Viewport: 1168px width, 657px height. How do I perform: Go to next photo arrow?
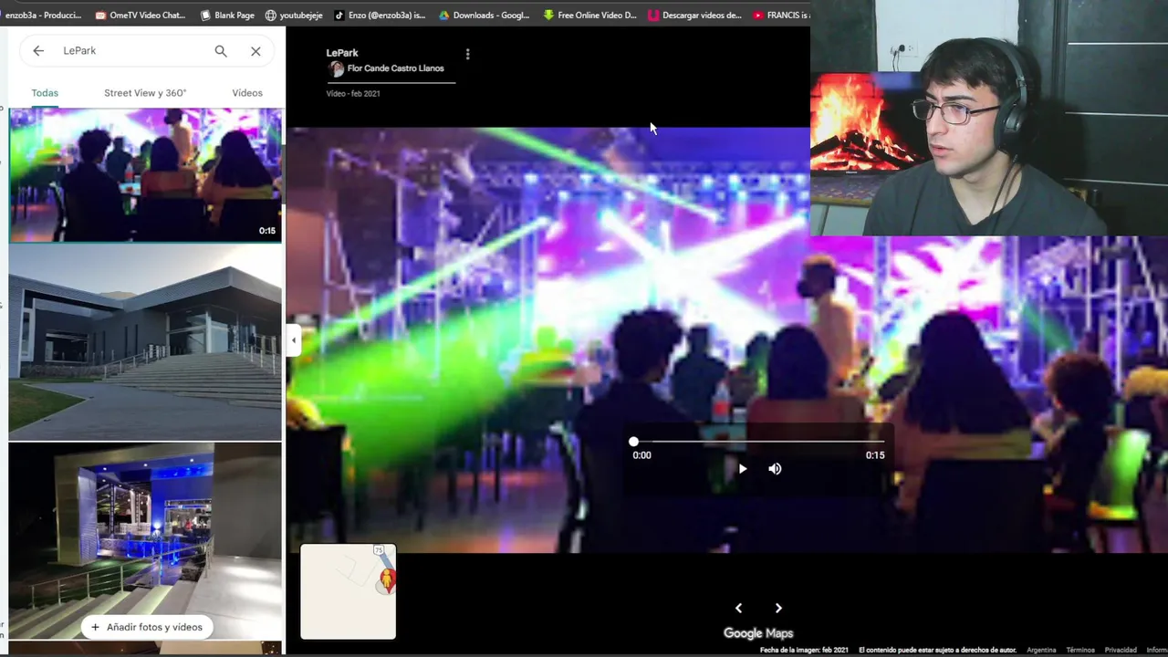pos(778,608)
